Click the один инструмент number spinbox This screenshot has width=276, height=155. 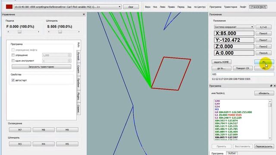point(56,61)
